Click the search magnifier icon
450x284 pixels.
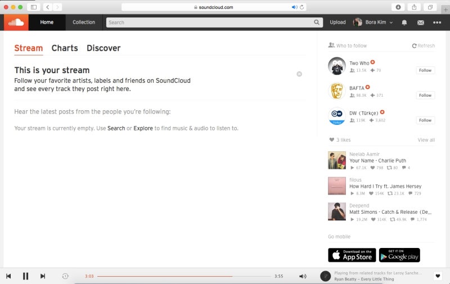(x=317, y=22)
